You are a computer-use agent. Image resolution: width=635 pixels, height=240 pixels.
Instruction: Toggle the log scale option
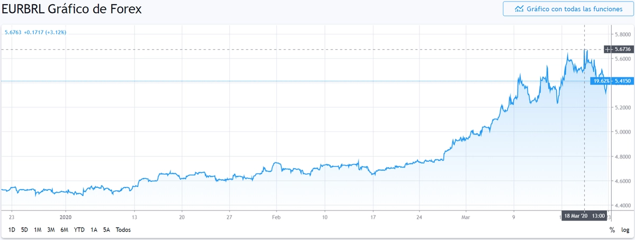(625, 230)
